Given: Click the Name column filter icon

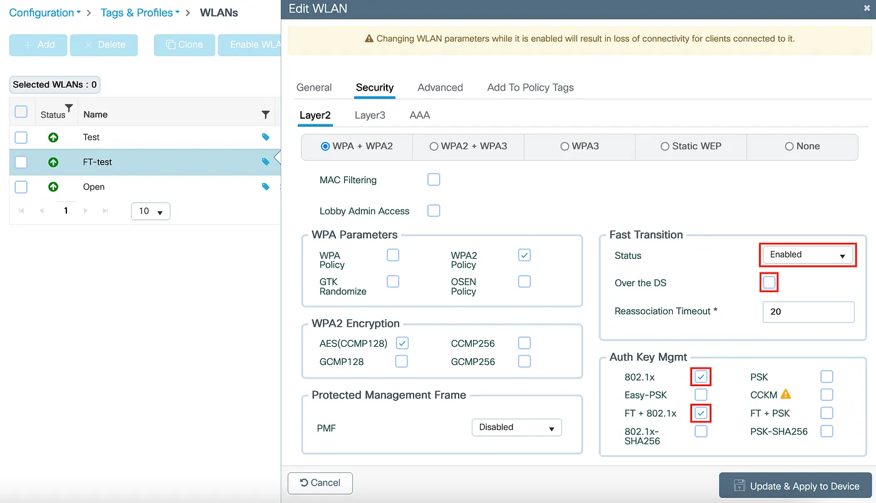Looking at the screenshot, I should click(x=265, y=114).
